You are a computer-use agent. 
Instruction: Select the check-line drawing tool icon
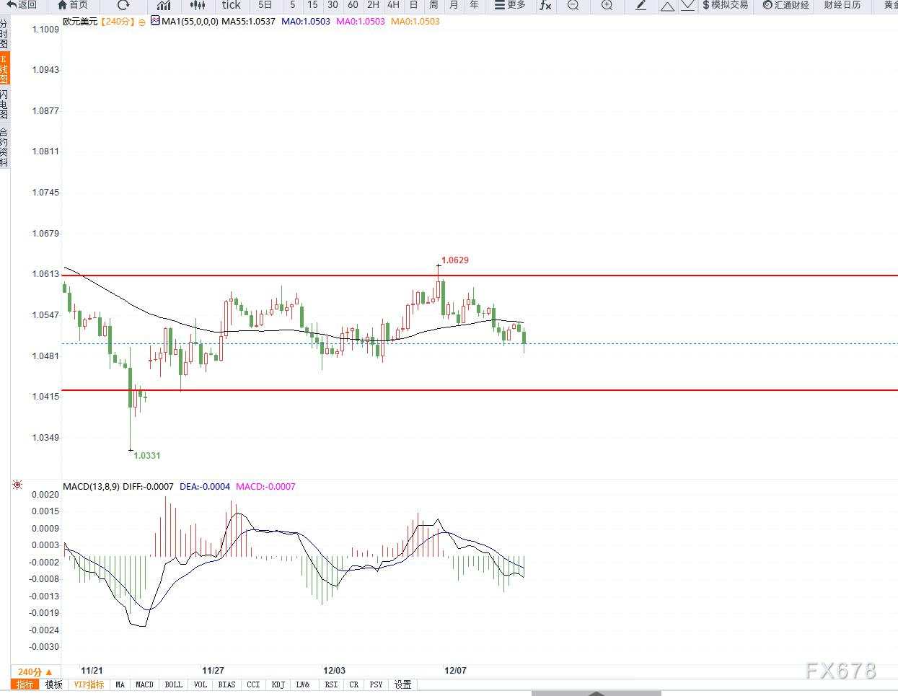[x=687, y=6]
